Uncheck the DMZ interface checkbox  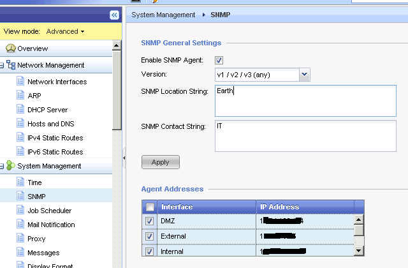click(149, 221)
